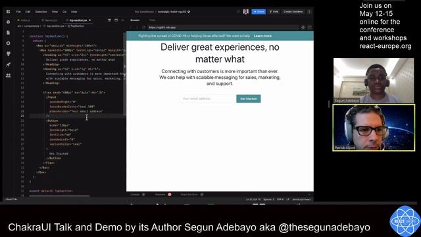Open the user avatar menu
The image size is (421, 237).
(245, 12)
